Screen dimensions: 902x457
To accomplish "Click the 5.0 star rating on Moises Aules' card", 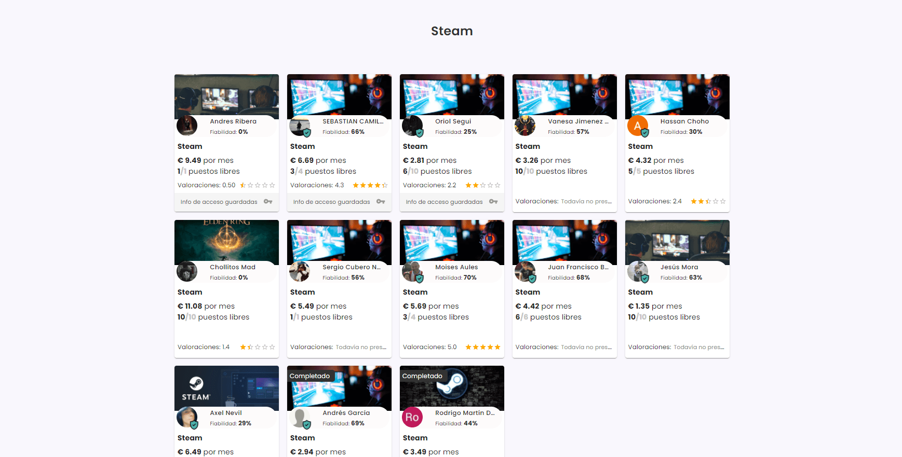I will click(483, 347).
